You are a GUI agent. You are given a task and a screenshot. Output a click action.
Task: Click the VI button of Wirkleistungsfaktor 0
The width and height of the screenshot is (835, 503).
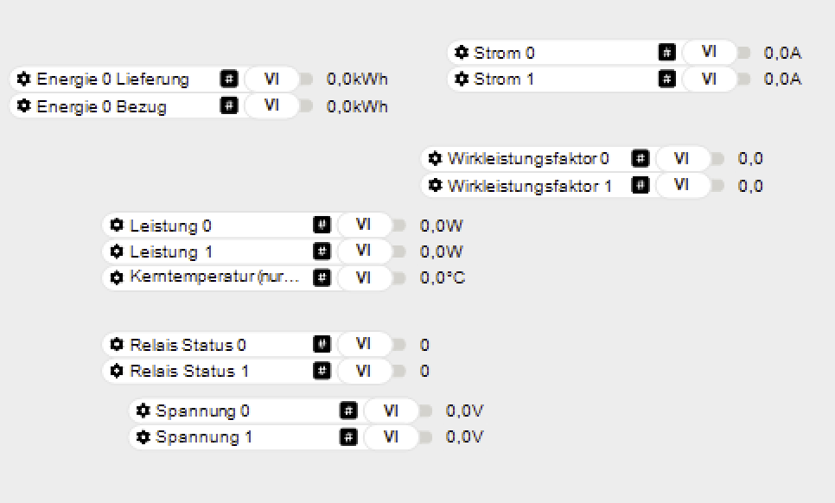(x=682, y=158)
